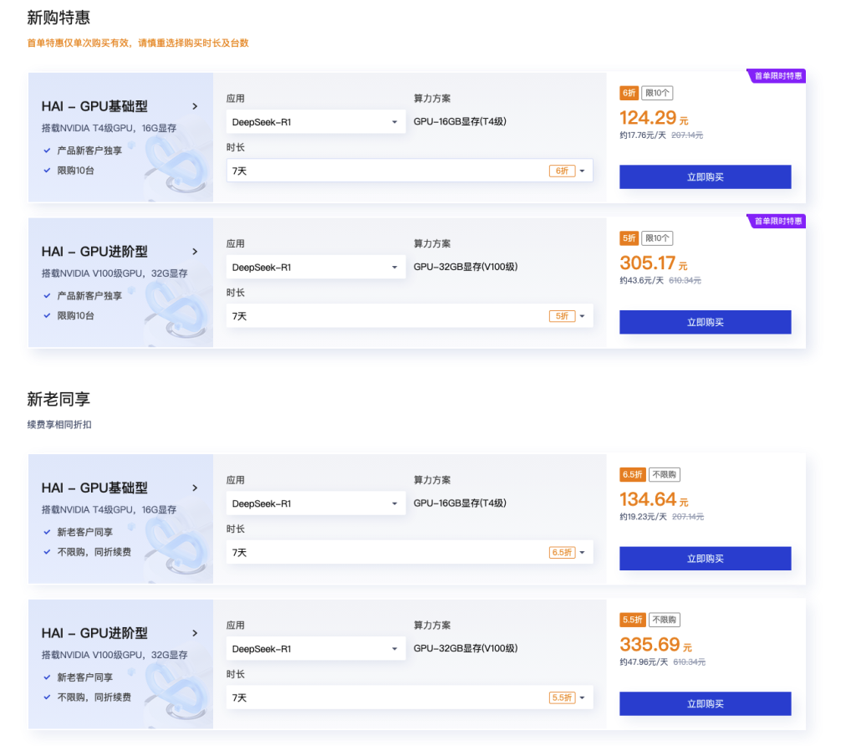This screenshot has width=856, height=746.
Task: Click the first 首单限时特惠 purple ribbon tag
Action: (777, 76)
